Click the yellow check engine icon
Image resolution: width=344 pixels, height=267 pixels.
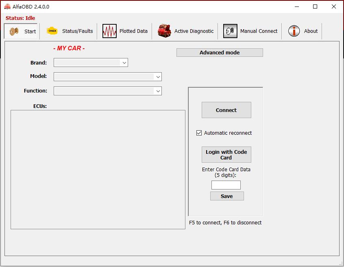[x=52, y=31]
